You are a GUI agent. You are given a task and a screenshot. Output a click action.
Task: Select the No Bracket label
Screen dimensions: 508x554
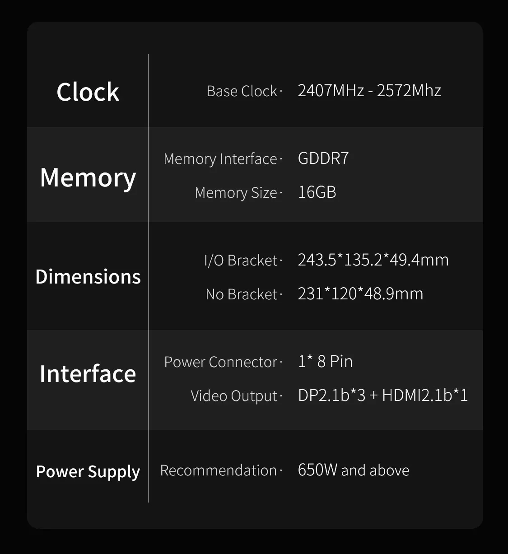pyautogui.click(x=242, y=294)
